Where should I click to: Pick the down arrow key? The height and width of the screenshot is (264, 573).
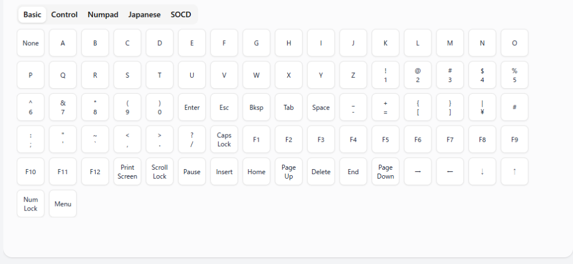click(x=482, y=172)
